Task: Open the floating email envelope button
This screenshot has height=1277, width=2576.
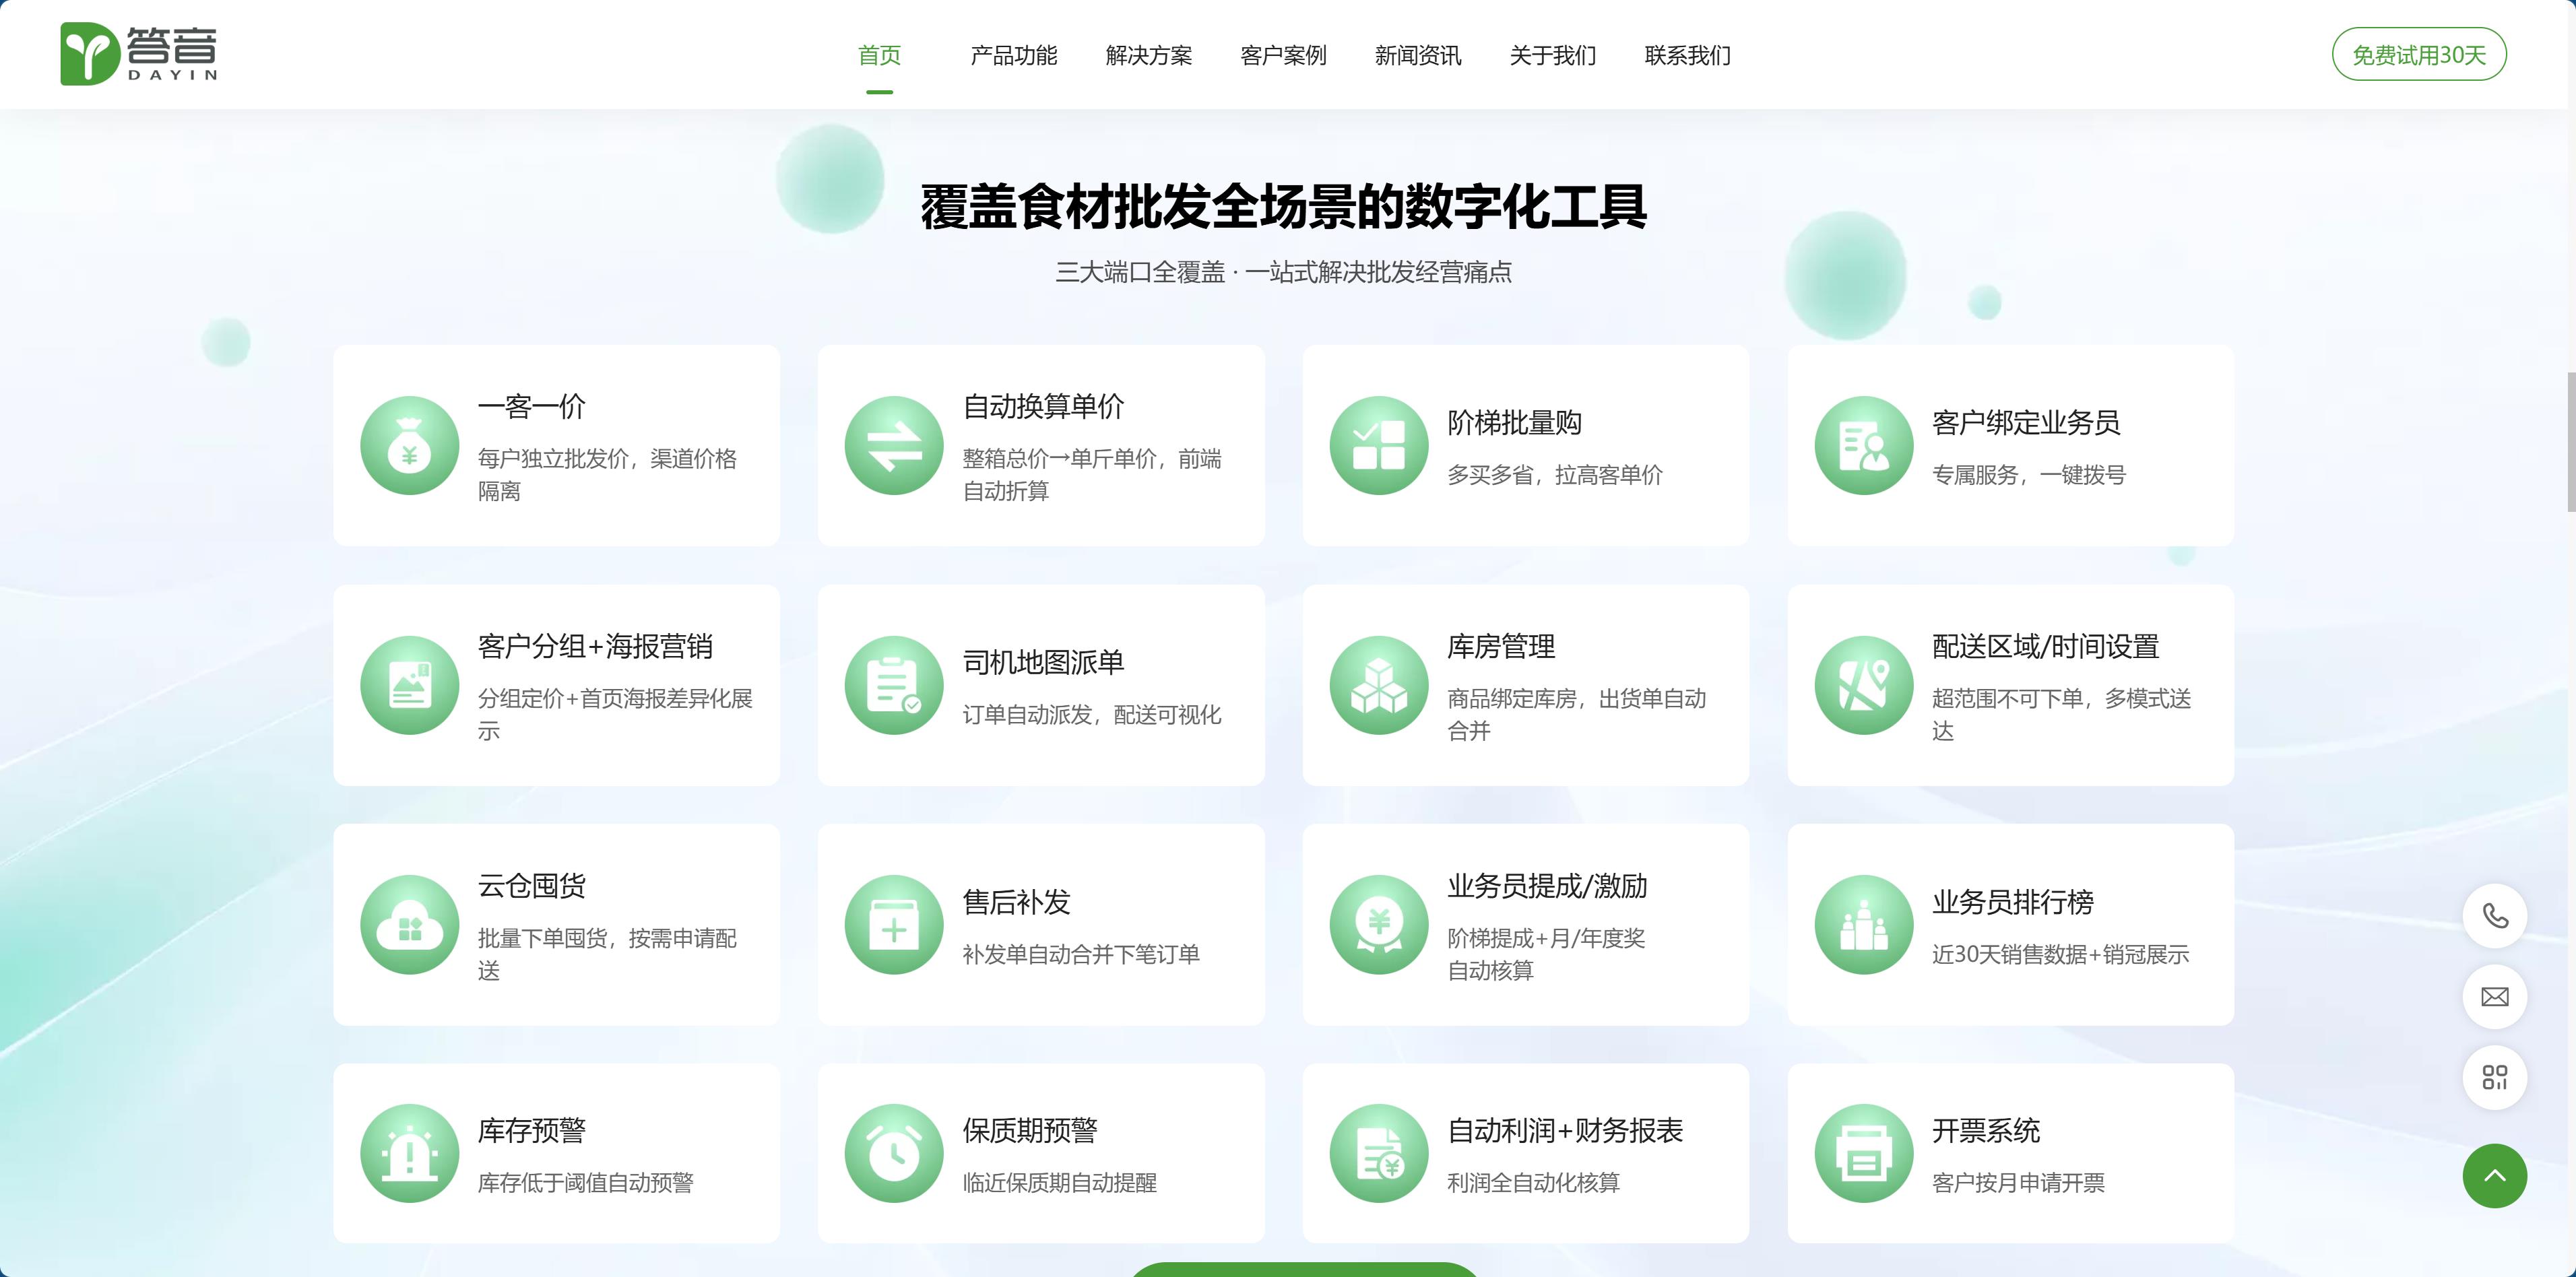Action: [x=2495, y=997]
